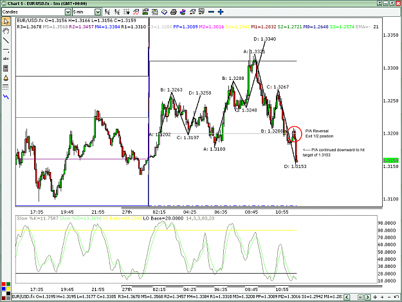Click the monitor chart toolbar icon
Viewport: 402px width, 302px height.
[201, 12]
